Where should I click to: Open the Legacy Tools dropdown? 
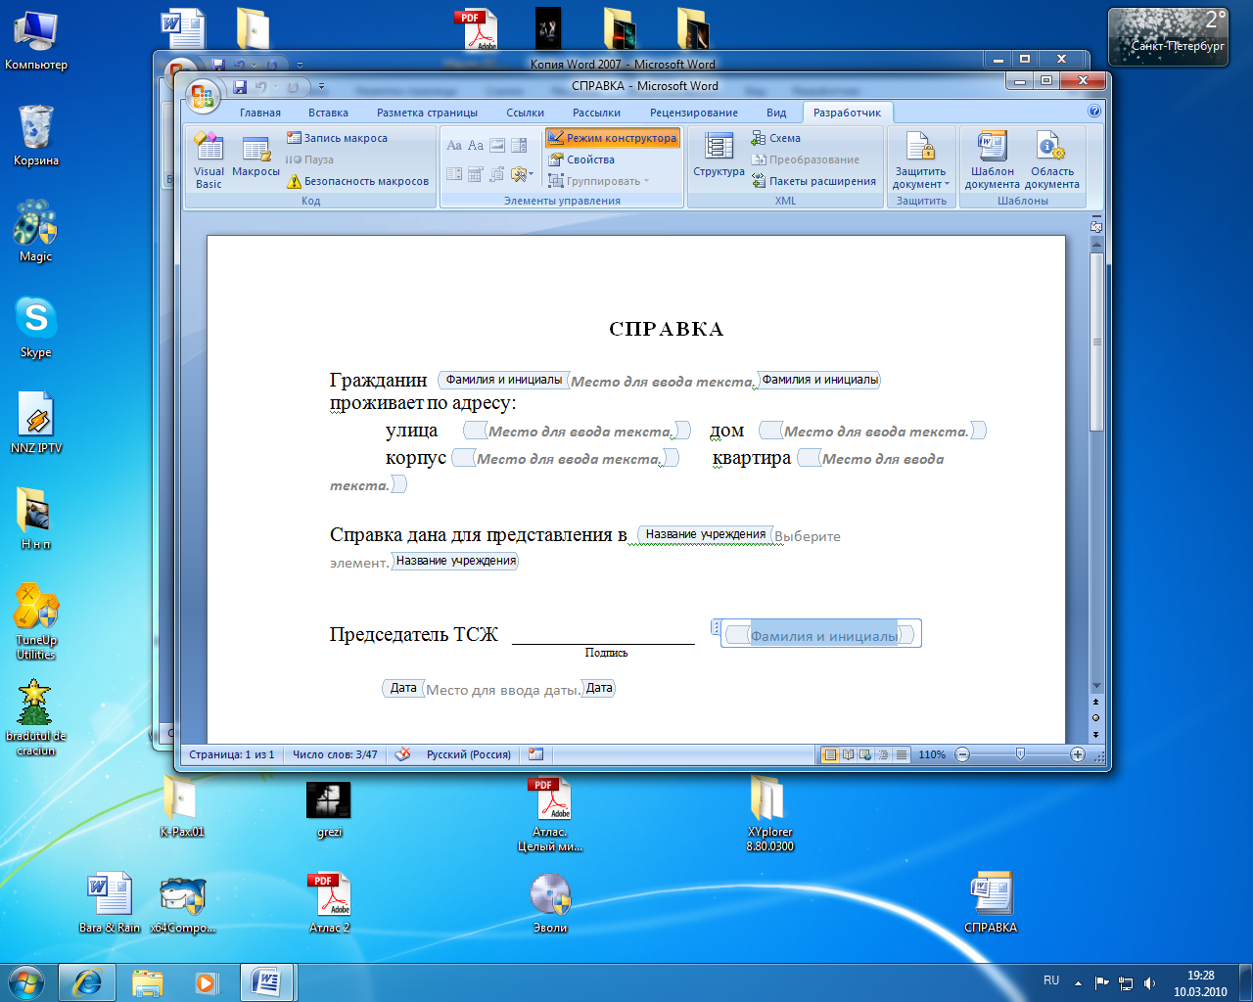tap(522, 174)
